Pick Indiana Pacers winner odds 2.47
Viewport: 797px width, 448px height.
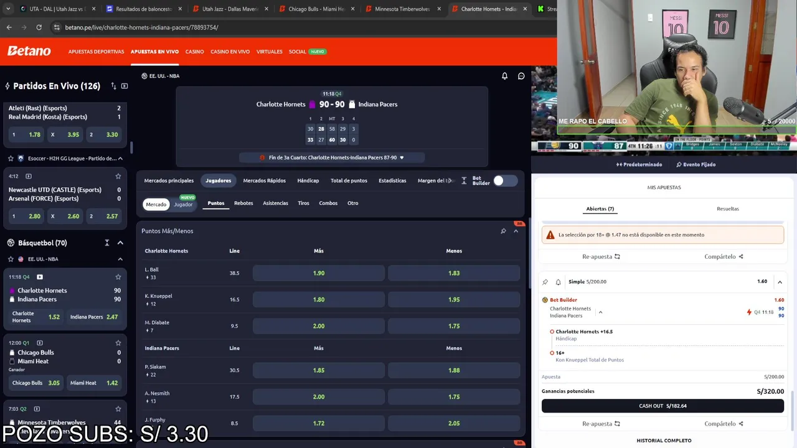coord(95,317)
